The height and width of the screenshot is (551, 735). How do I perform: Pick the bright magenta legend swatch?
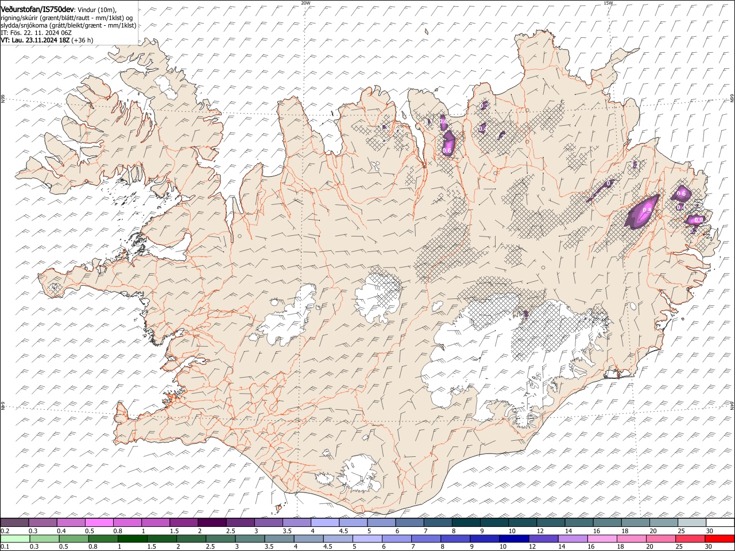(x=99, y=523)
